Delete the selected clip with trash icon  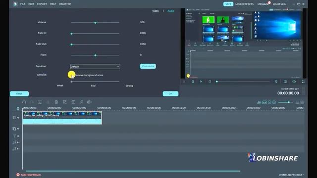click(56, 102)
